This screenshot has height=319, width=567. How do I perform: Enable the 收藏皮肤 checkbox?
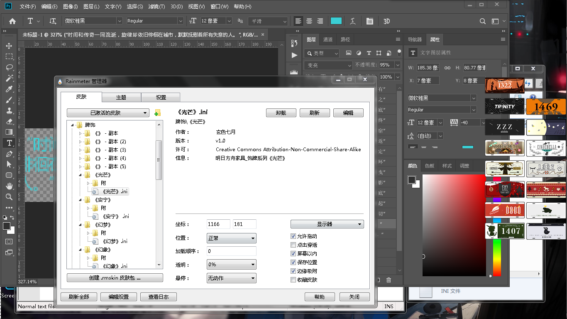click(x=293, y=280)
